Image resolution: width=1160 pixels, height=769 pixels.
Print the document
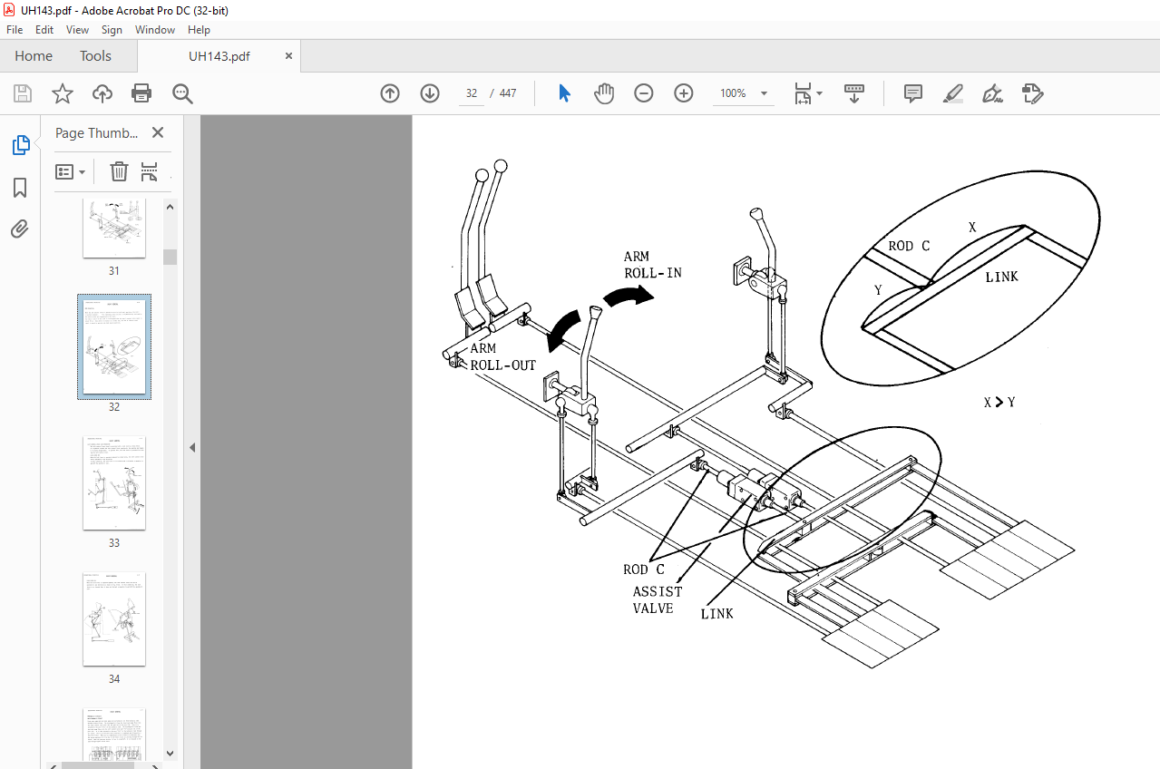coord(141,93)
